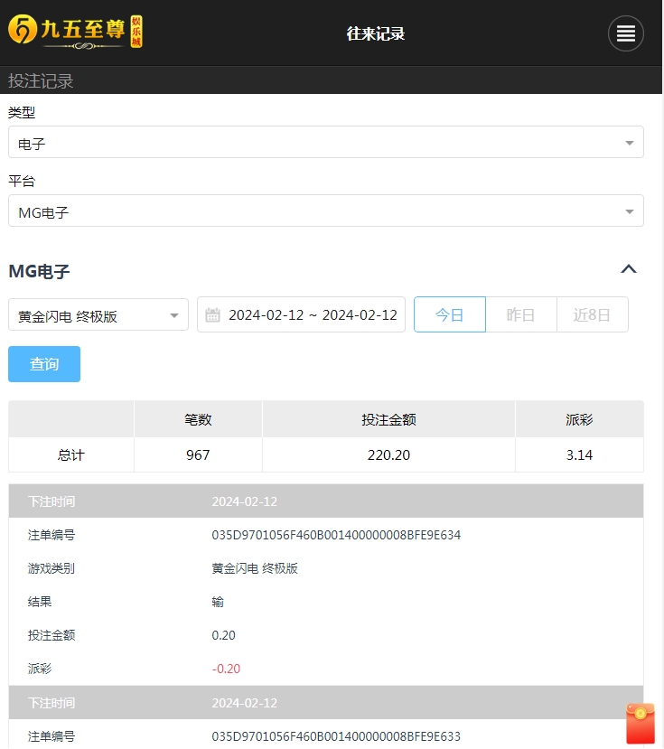Switch to the 昨日 date filter
This screenshot has height=749, width=664.
coord(520,314)
